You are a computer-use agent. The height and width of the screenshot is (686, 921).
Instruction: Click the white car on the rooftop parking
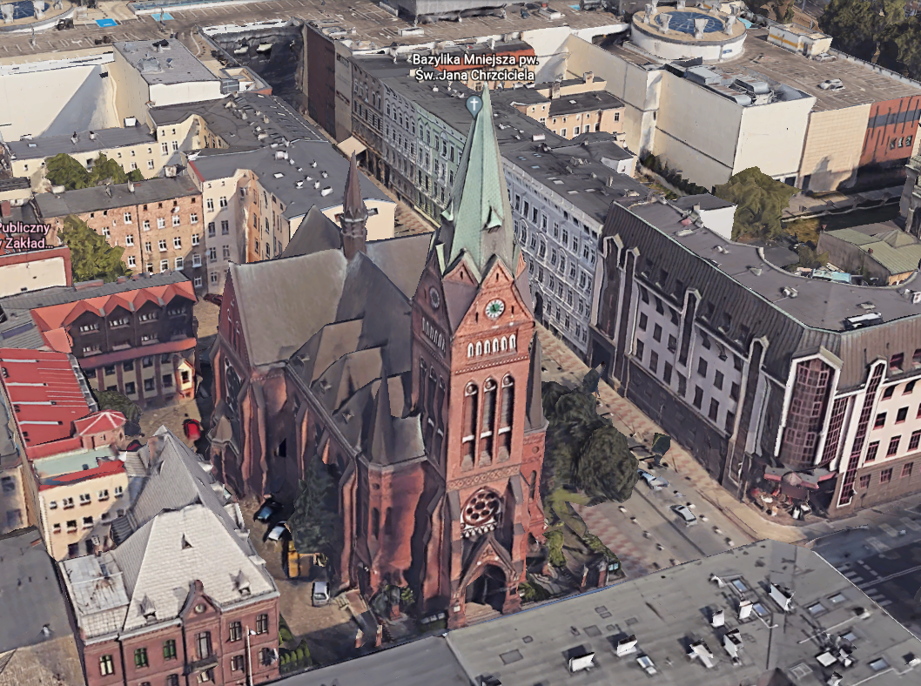(830, 84)
